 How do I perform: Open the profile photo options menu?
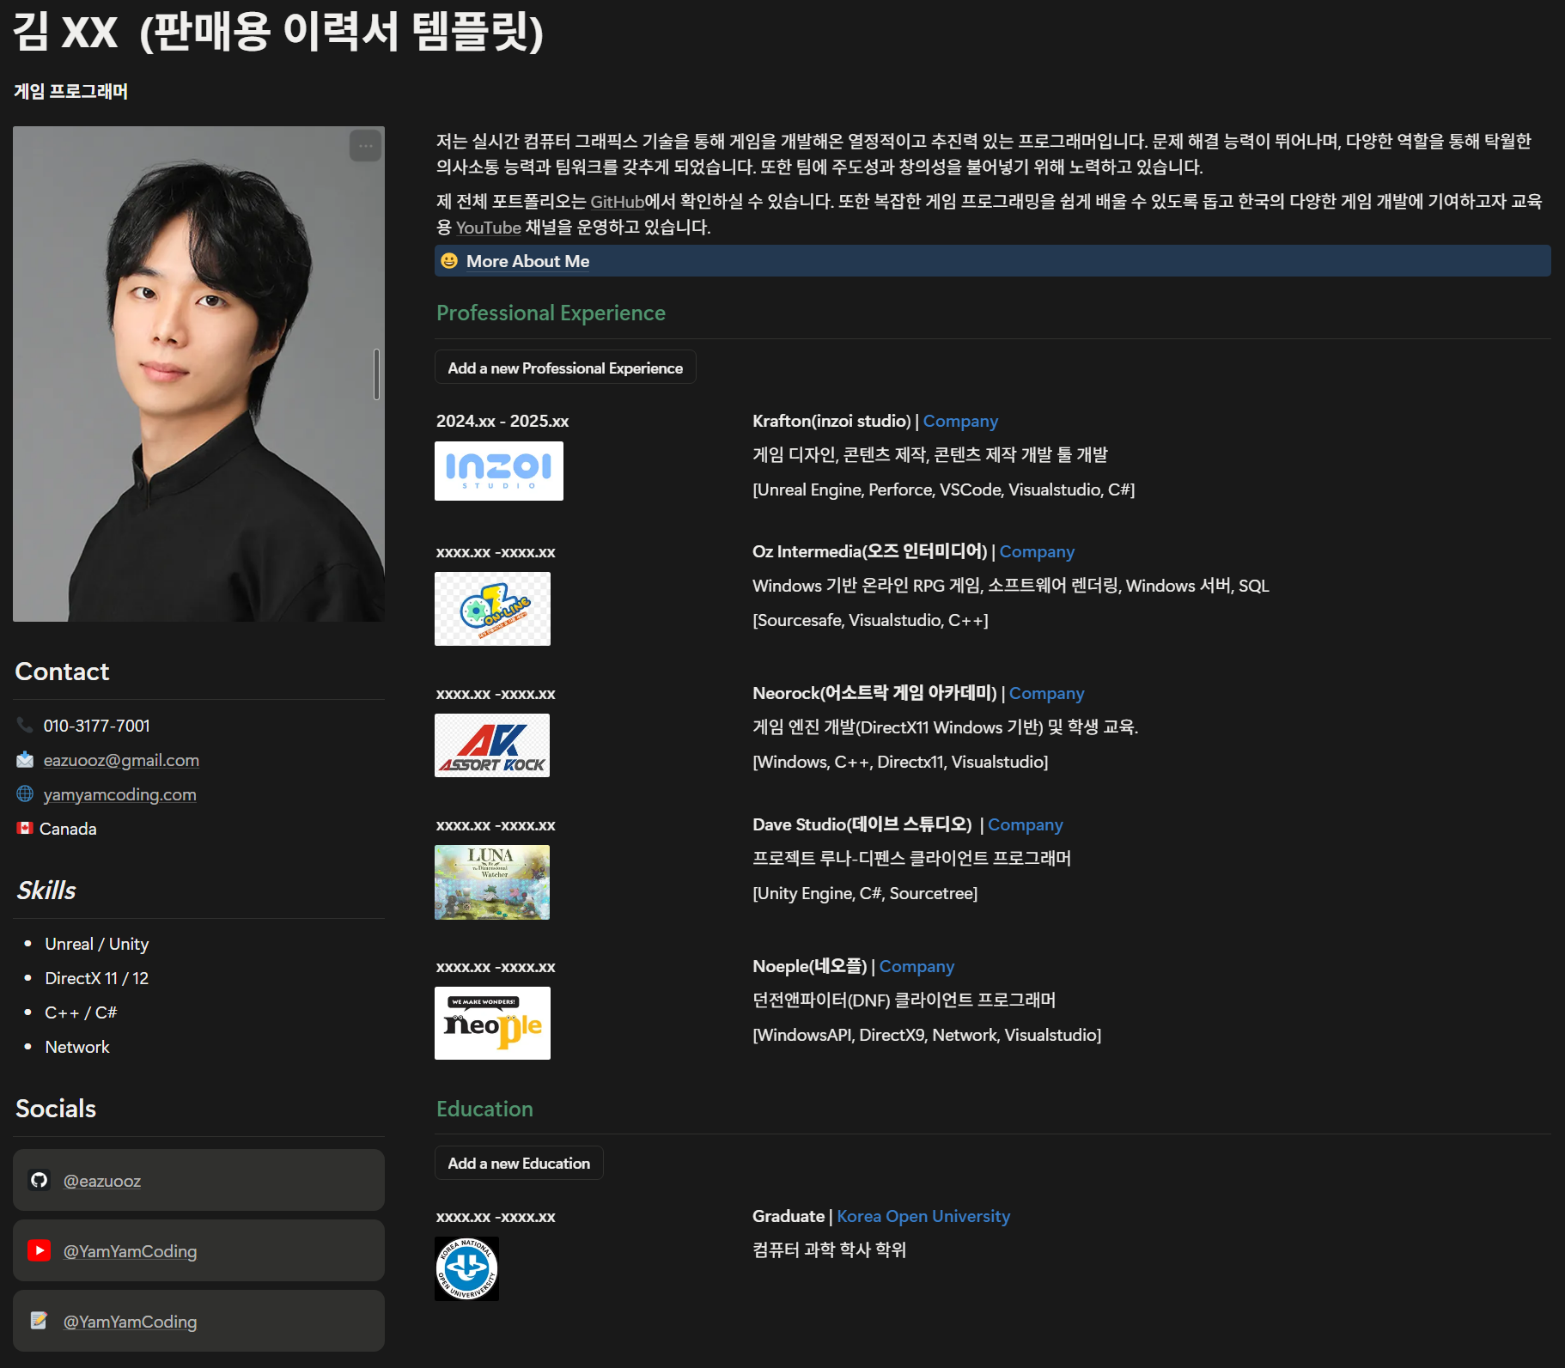(x=365, y=146)
